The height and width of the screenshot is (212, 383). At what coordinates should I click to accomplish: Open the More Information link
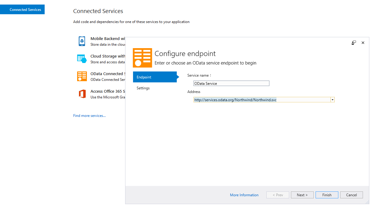(x=244, y=195)
